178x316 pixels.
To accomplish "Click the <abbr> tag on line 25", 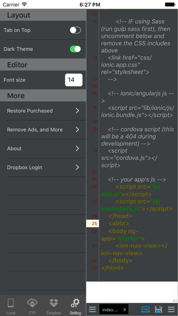I will click(119, 223).
